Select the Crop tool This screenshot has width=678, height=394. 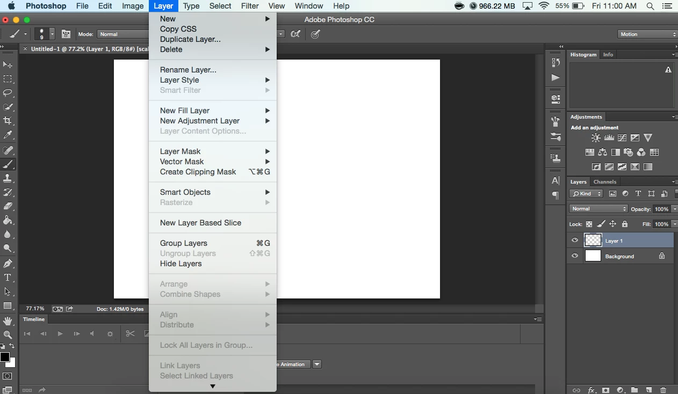click(x=8, y=121)
